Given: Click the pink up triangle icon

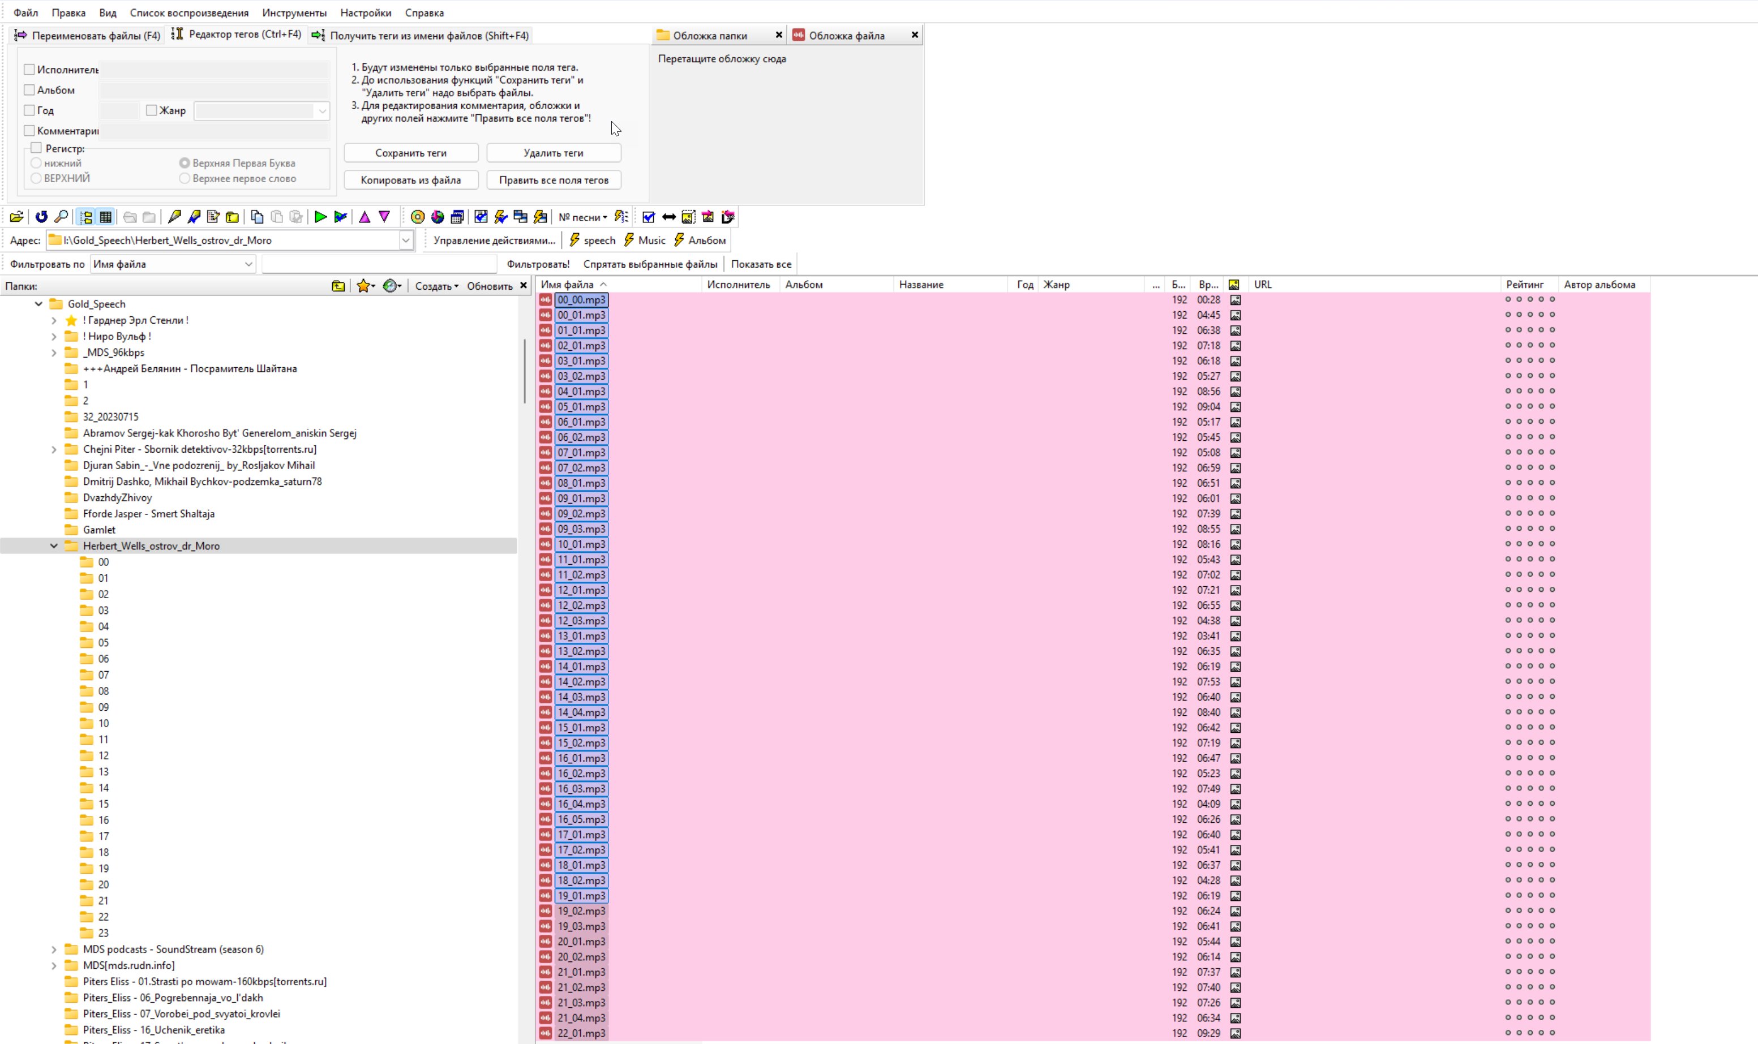Looking at the screenshot, I should click(365, 217).
